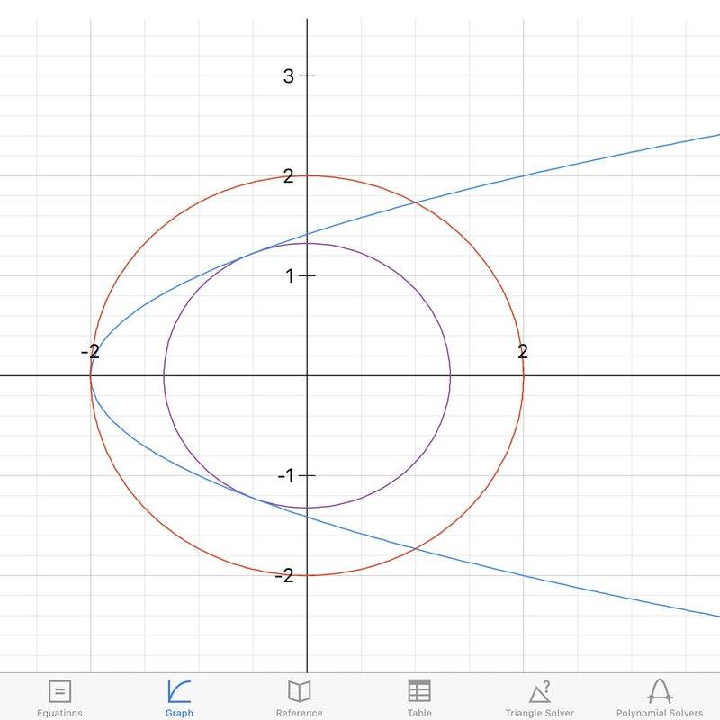Image resolution: width=720 pixels, height=720 pixels.
Task: Tap the purple circle's top point
Action: 307,243
